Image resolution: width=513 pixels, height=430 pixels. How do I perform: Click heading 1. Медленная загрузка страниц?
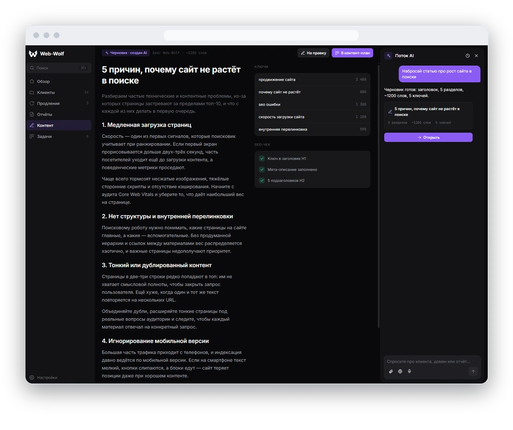(x=147, y=125)
